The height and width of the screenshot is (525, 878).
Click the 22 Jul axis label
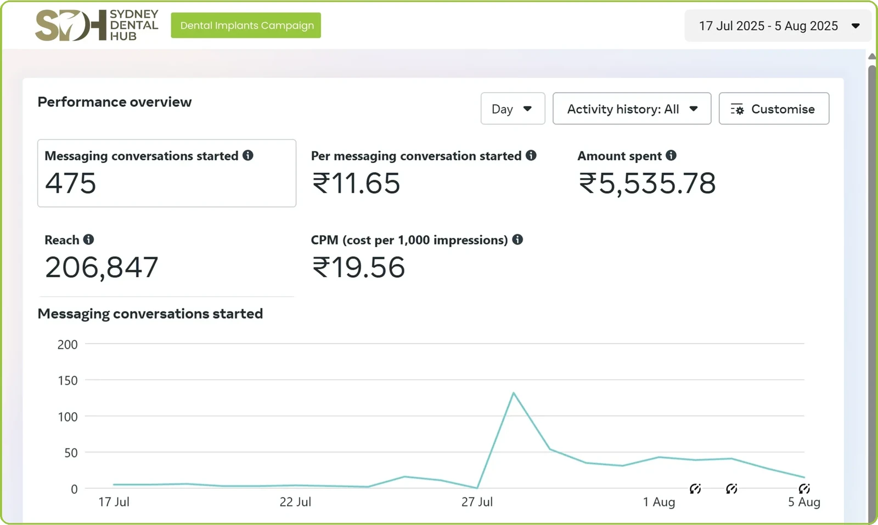295,502
